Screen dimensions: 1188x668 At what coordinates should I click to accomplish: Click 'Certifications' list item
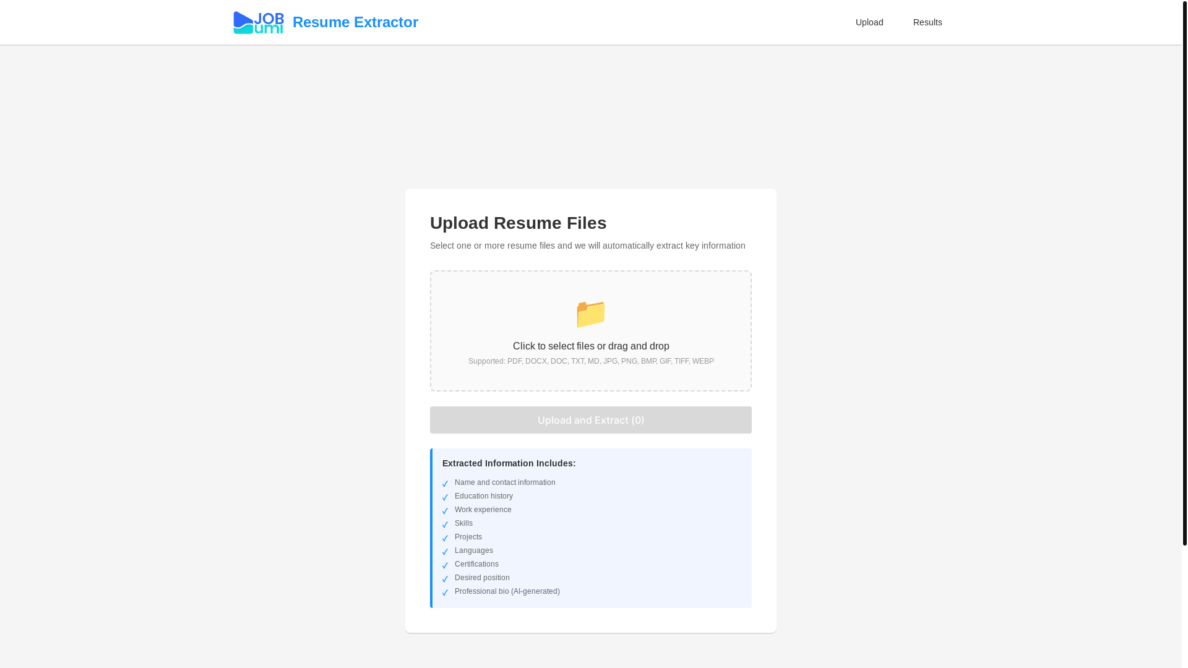tap(476, 564)
